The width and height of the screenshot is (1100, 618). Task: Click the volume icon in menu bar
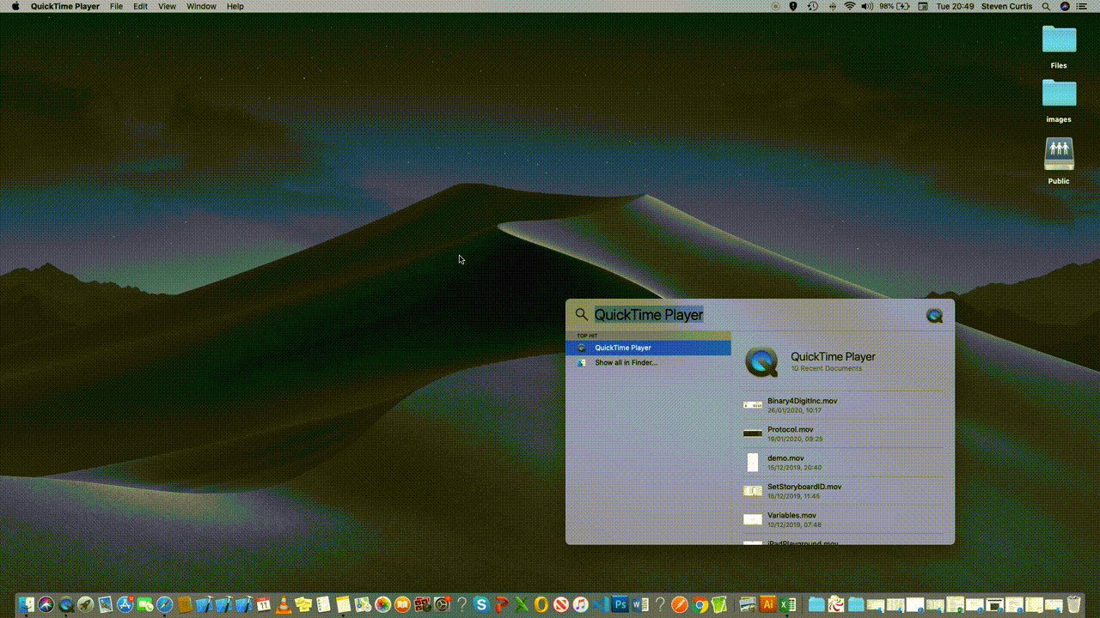(x=866, y=6)
